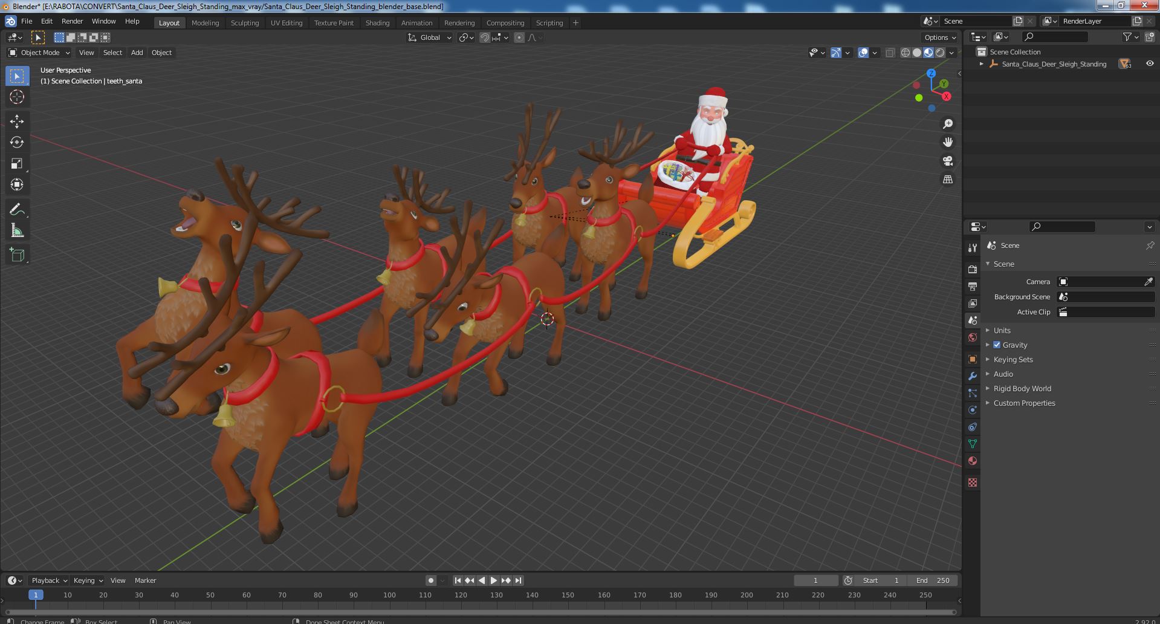Viewport: 1160px width, 624px height.
Task: Open the View Layer properties tab
Action: point(973,303)
